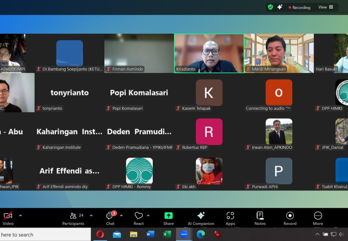Image resolution: width=348 pixels, height=241 pixels.
Task: Open the Apps panel
Action: 230,219
